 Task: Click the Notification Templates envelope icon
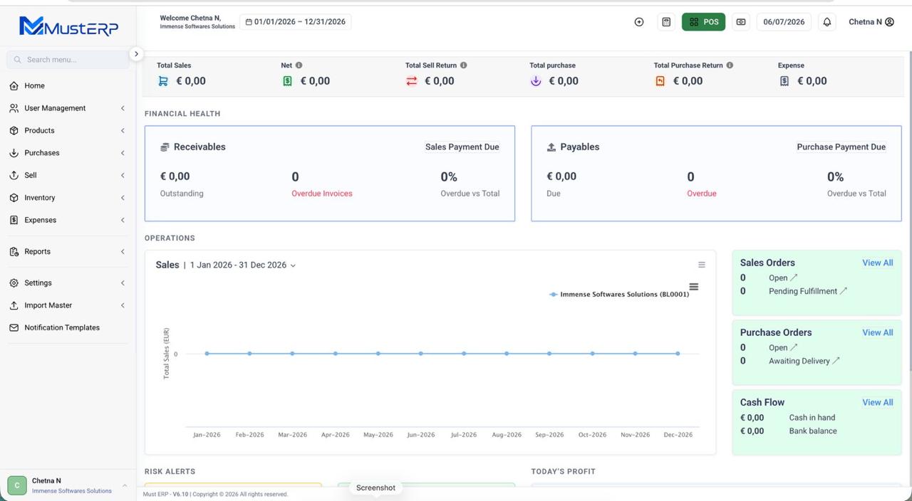(x=14, y=327)
